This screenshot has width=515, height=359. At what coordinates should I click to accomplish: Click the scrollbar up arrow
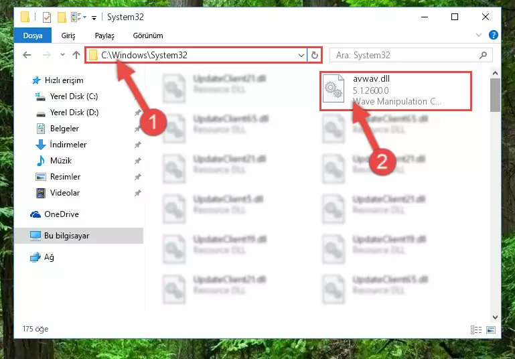pos(495,73)
